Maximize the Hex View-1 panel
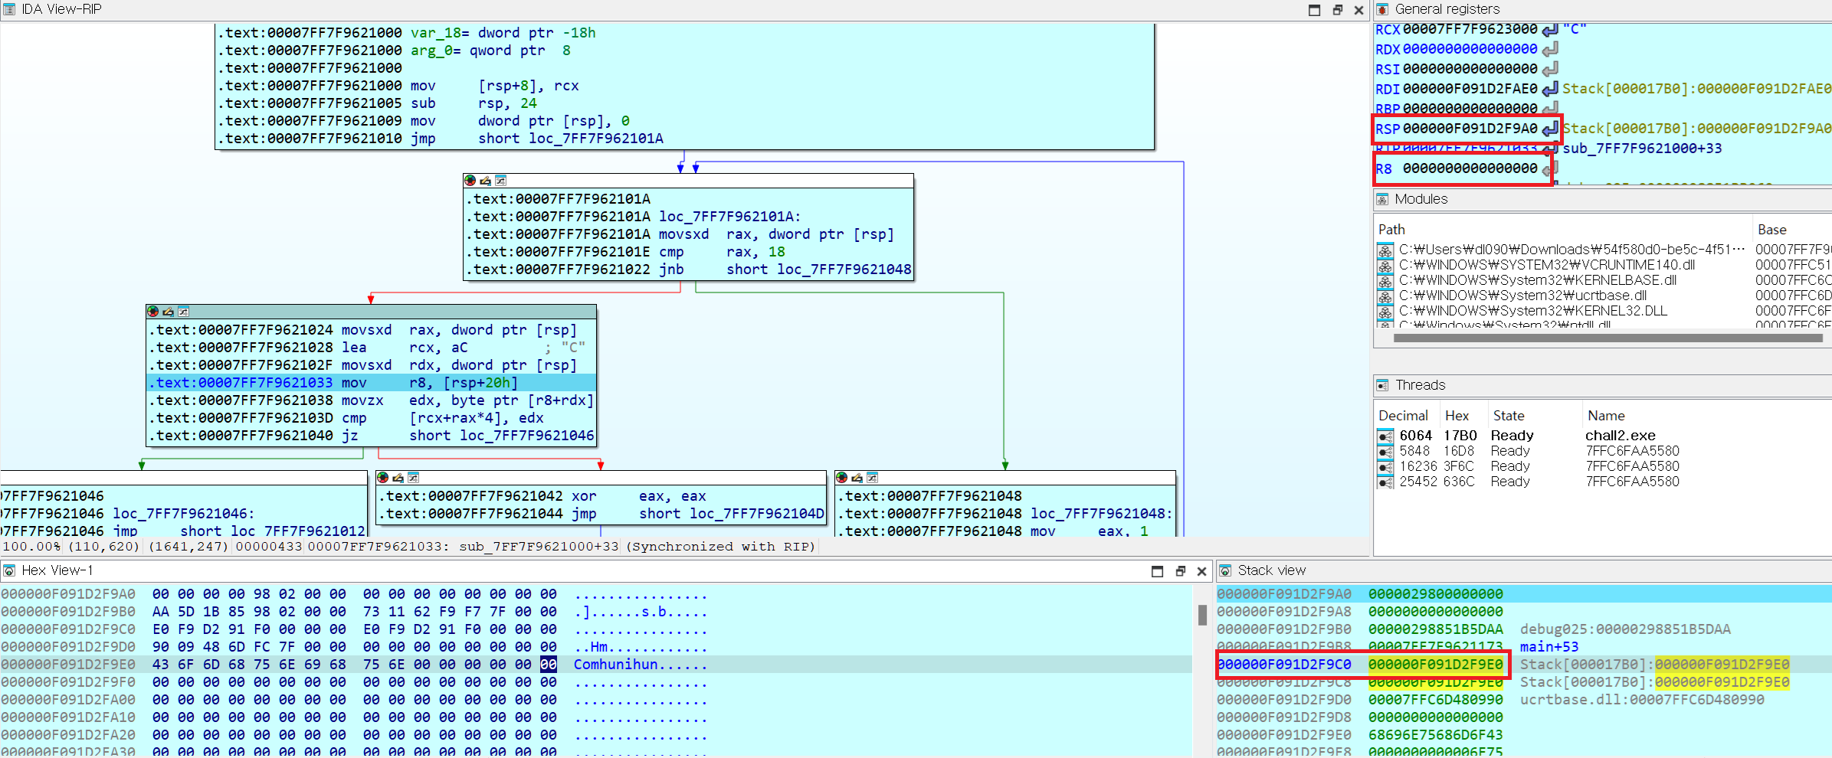This screenshot has height=758, width=1832. coord(1158,571)
